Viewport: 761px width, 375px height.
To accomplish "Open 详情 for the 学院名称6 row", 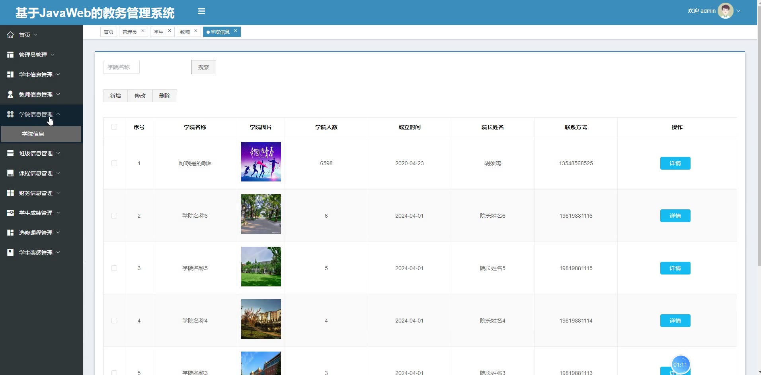I will coord(675,216).
